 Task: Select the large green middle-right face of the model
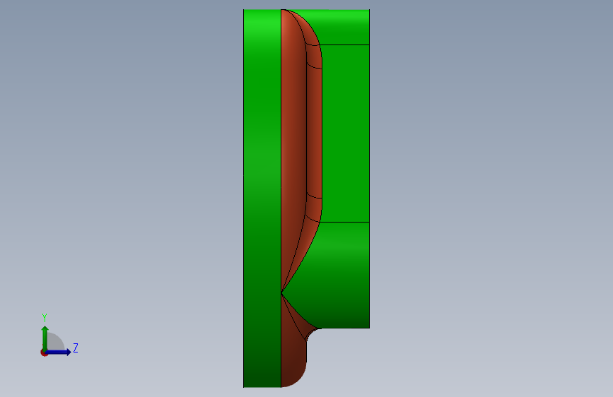[x=346, y=134]
